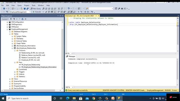Image resolution: width=180 pixels, height=101 pixels.
Task: Click the Display Estimated Execution Plan icon
Action: [49, 12]
